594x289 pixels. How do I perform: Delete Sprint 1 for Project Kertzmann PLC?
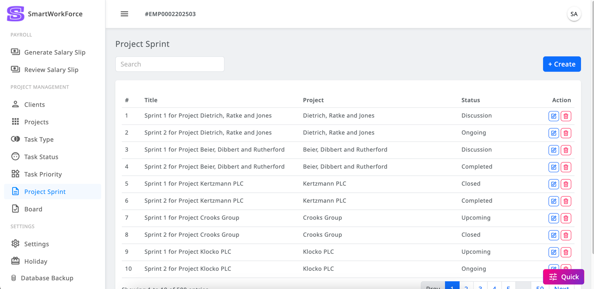(566, 184)
